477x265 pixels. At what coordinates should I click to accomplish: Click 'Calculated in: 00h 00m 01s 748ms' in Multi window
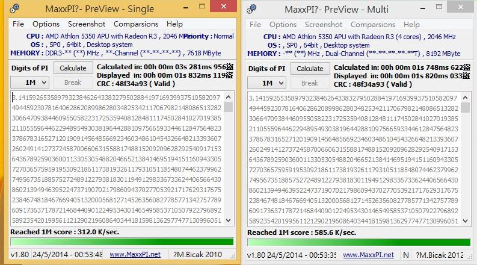(402, 67)
